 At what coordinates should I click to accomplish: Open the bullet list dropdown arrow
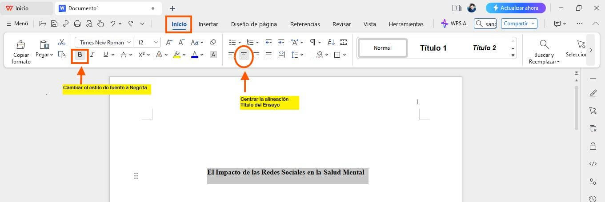(x=239, y=43)
